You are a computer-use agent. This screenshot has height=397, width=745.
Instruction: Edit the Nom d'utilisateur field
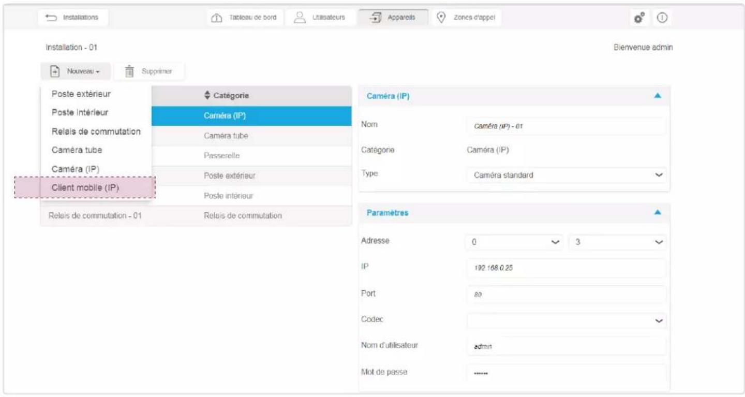pos(566,346)
